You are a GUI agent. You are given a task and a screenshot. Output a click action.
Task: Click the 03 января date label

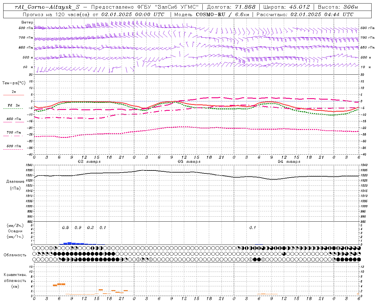click(189, 162)
